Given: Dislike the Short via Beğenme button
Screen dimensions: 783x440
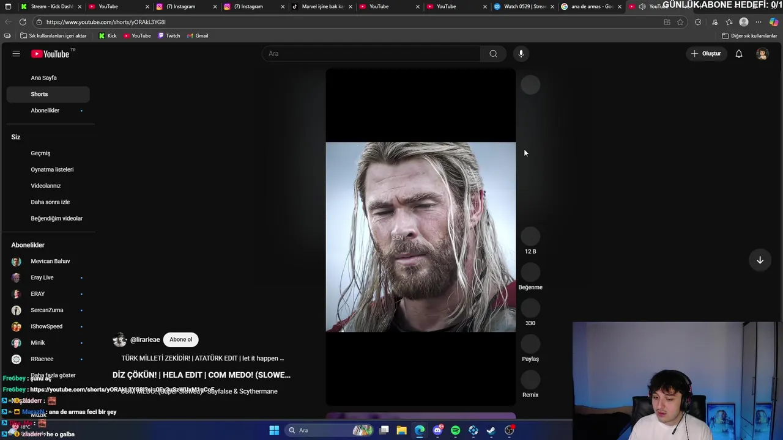Looking at the screenshot, I should pyautogui.click(x=530, y=272).
